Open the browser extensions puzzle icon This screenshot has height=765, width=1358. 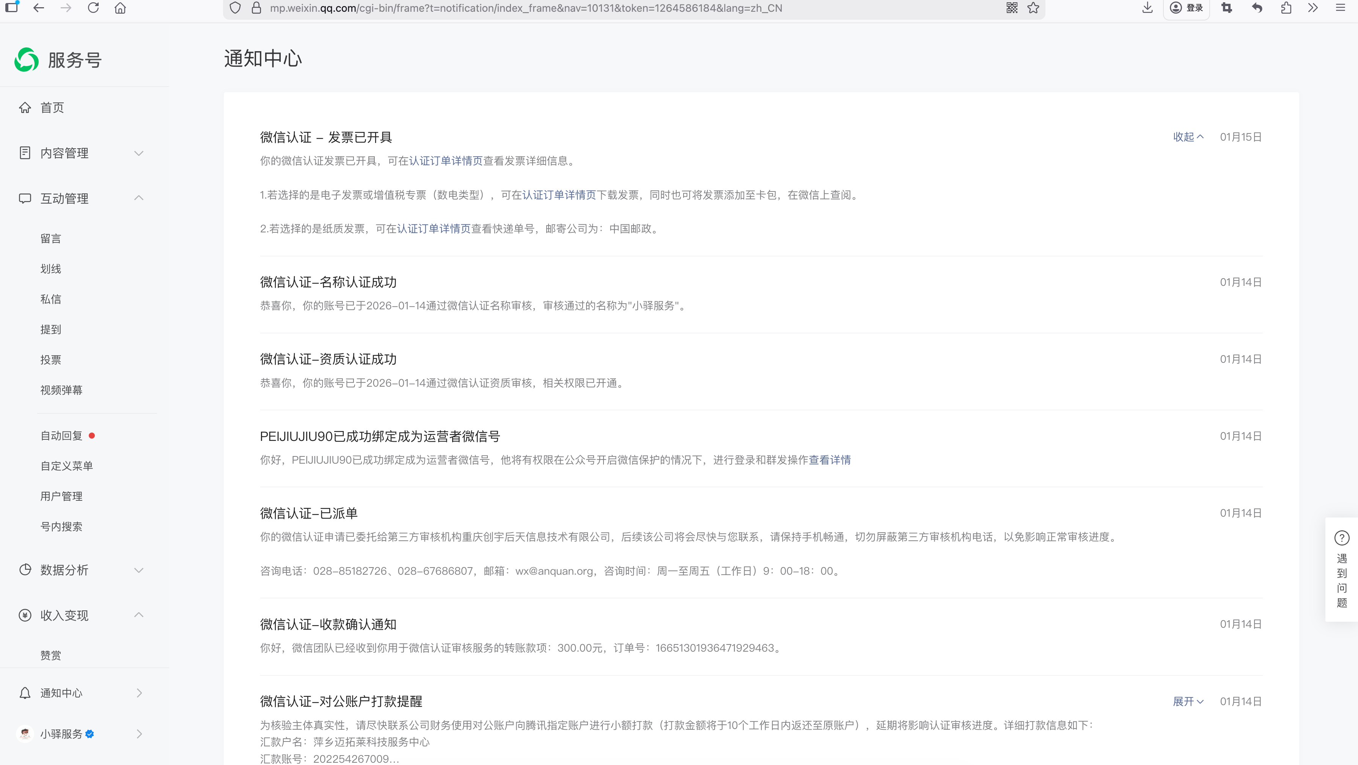coord(1286,8)
